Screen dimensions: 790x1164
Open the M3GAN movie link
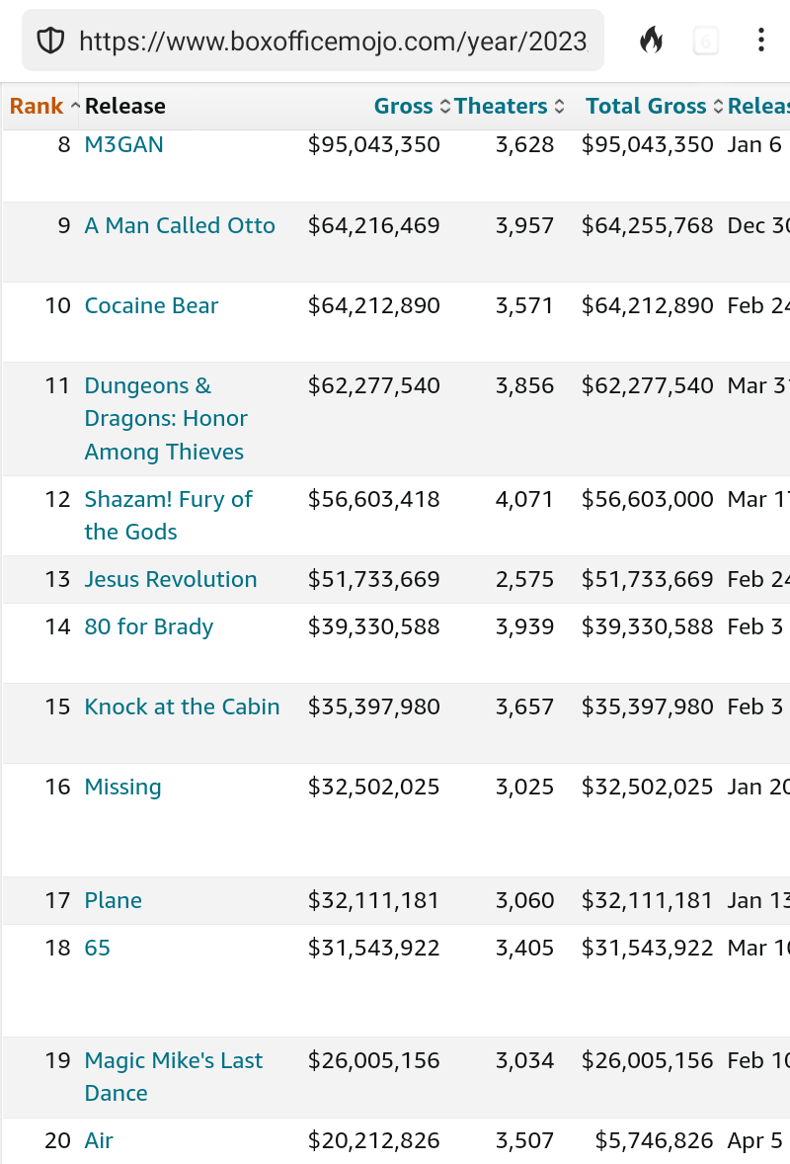[124, 145]
